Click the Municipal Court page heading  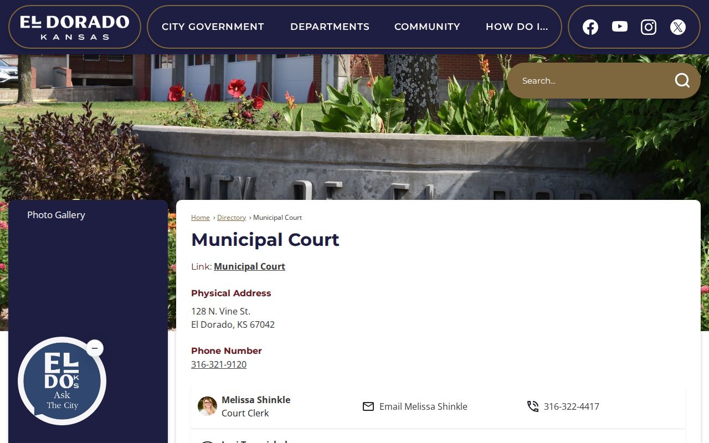click(265, 240)
